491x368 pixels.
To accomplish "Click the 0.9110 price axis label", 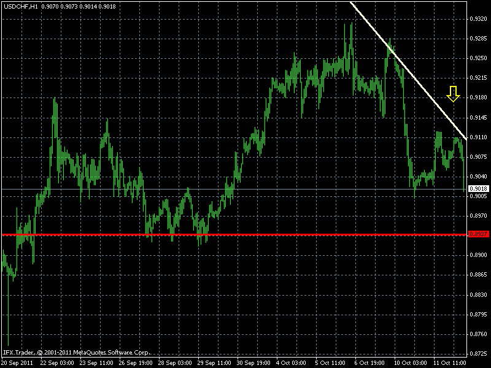I will tap(479, 137).
